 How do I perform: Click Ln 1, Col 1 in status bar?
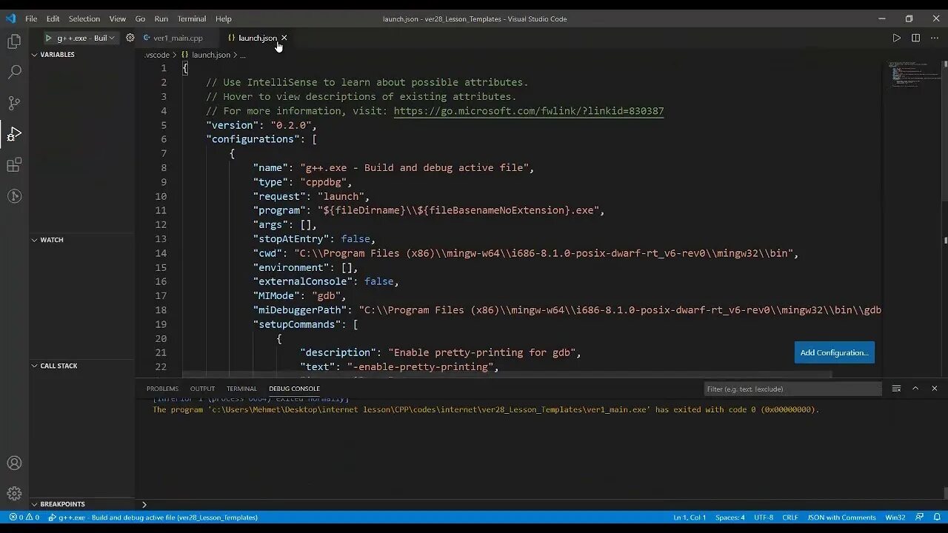pos(690,517)
